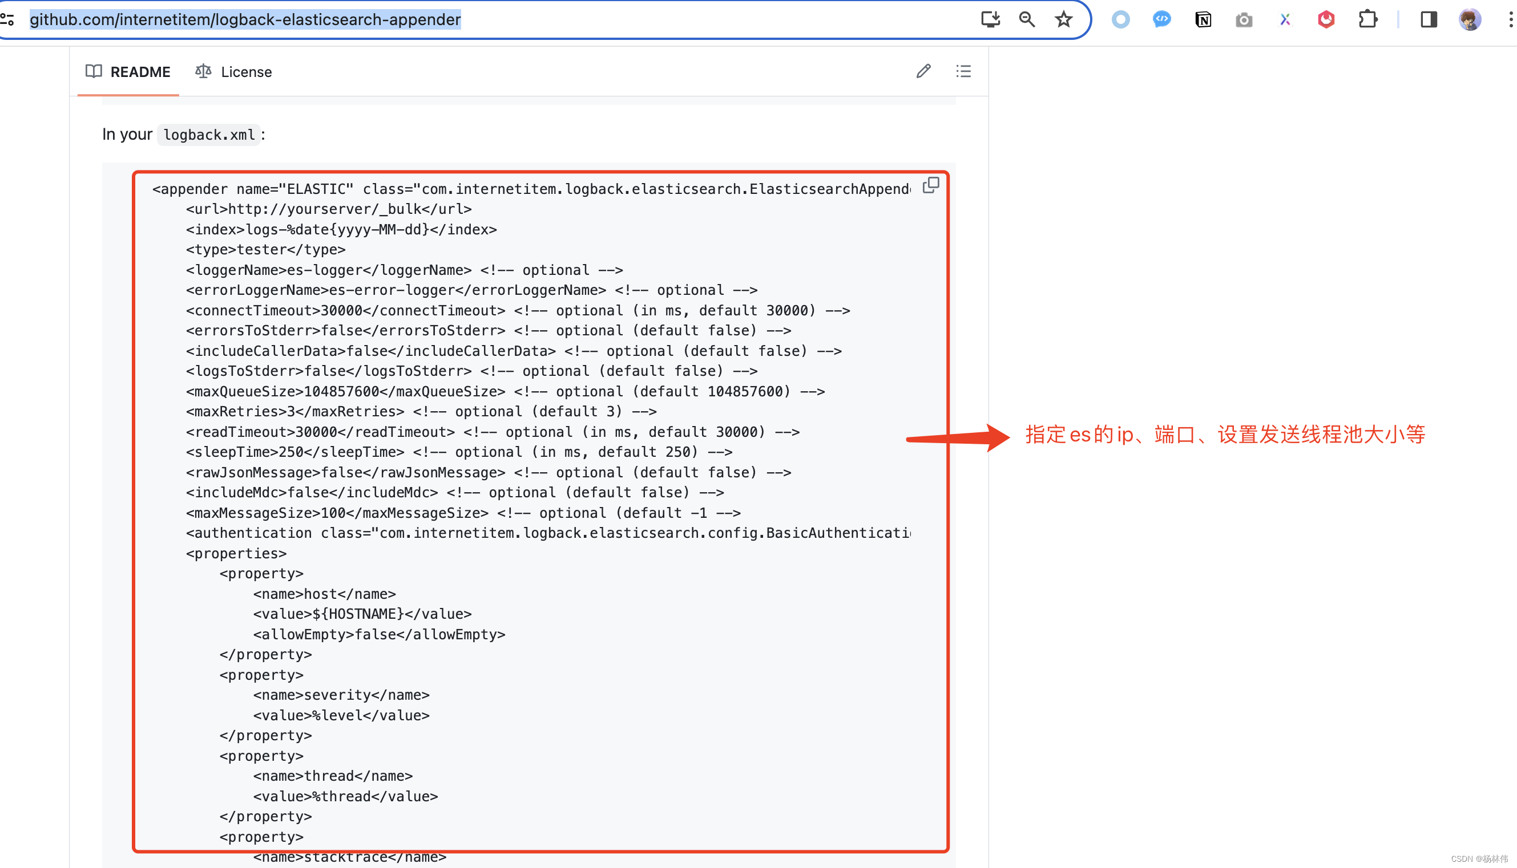The width and height of the screenshot is (1517, 868).
Task: Open the red hexagon extension icon
Action: (x=1325, y=19)
